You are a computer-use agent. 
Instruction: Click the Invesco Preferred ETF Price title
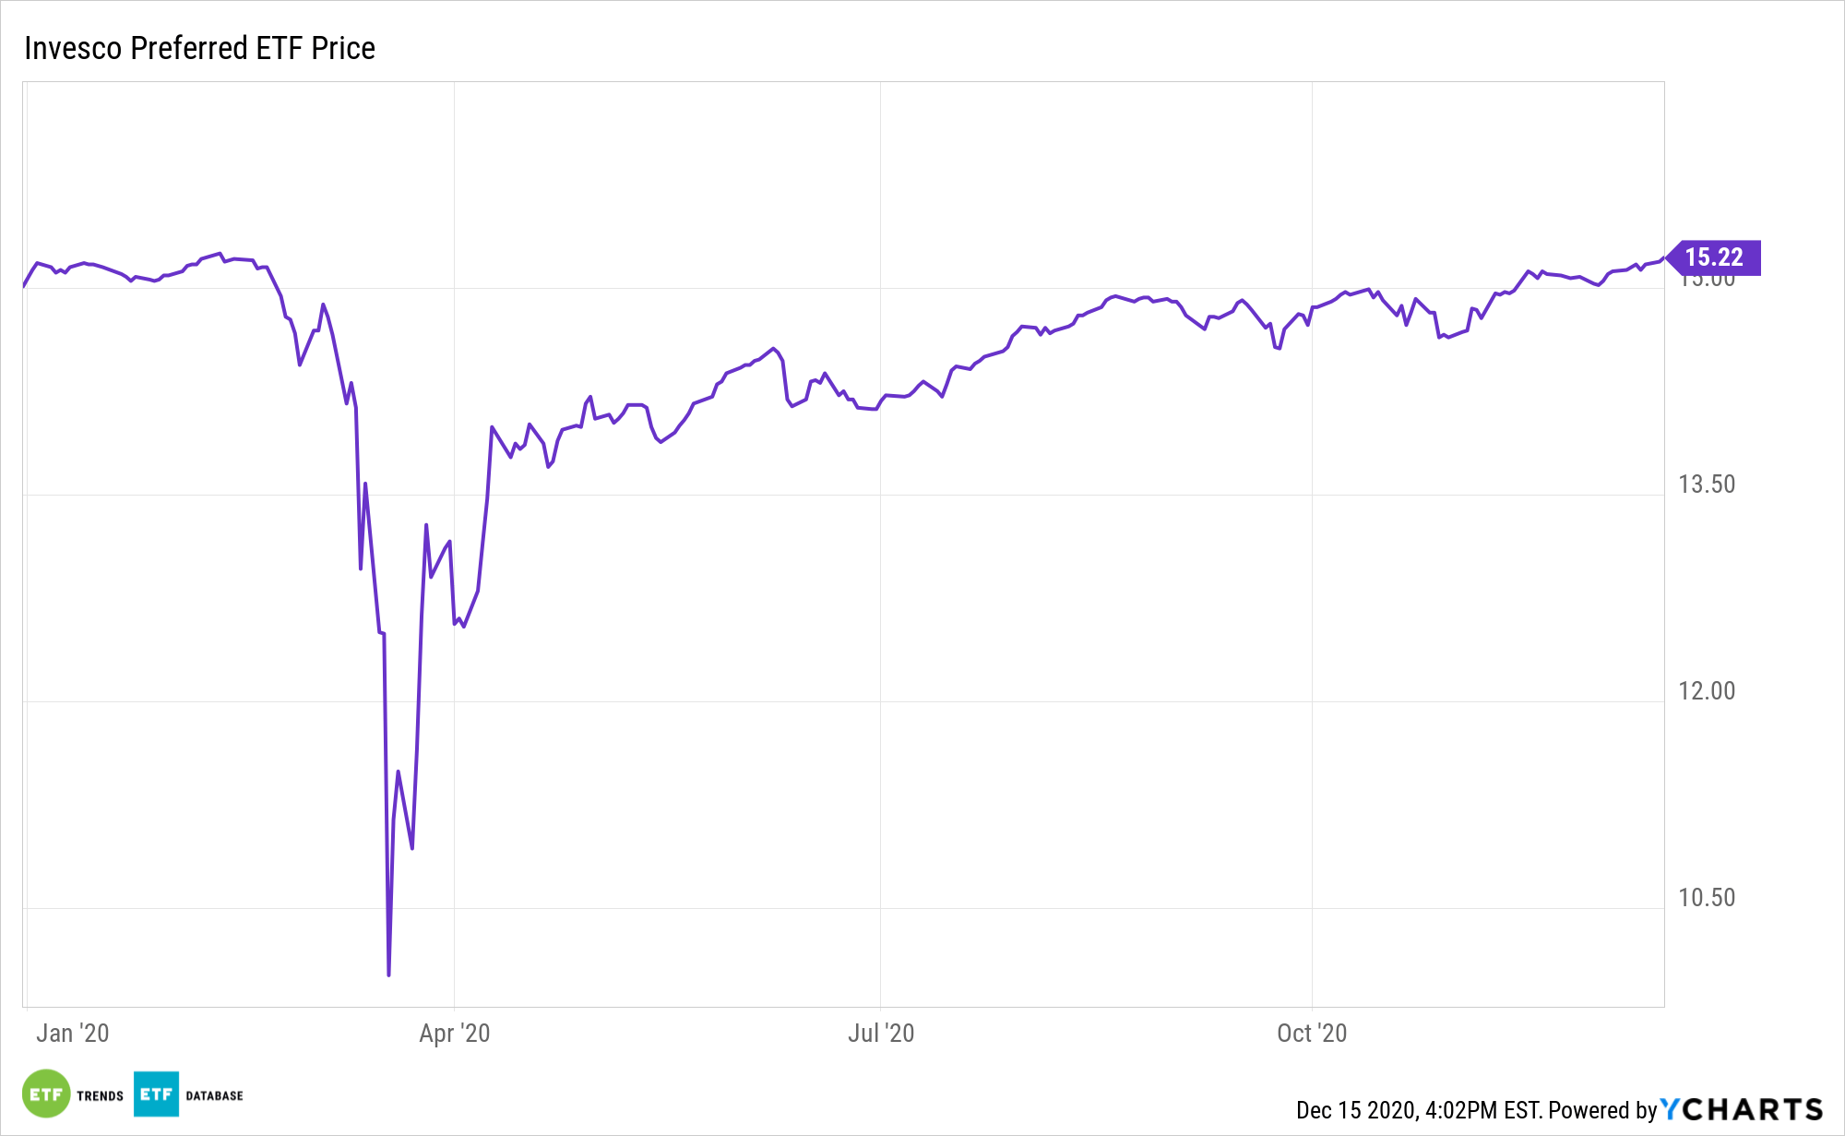point(199,48)
